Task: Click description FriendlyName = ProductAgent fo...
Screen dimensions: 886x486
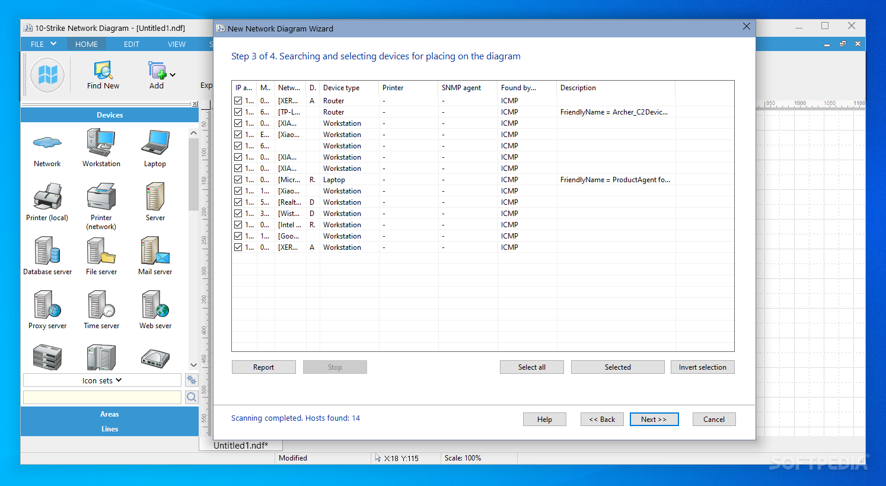Action: (615, 180)
